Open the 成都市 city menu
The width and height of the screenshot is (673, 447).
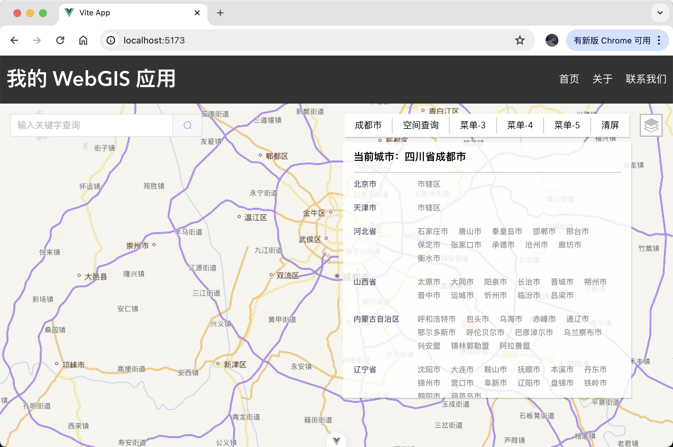pos(368,125)
